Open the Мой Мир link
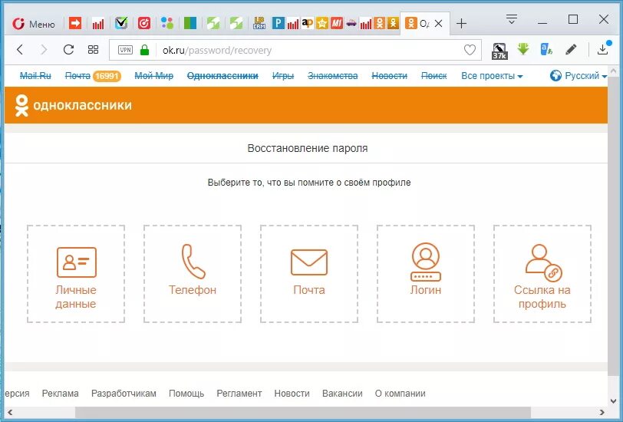The image size is (623, 422). coord(153,76)
